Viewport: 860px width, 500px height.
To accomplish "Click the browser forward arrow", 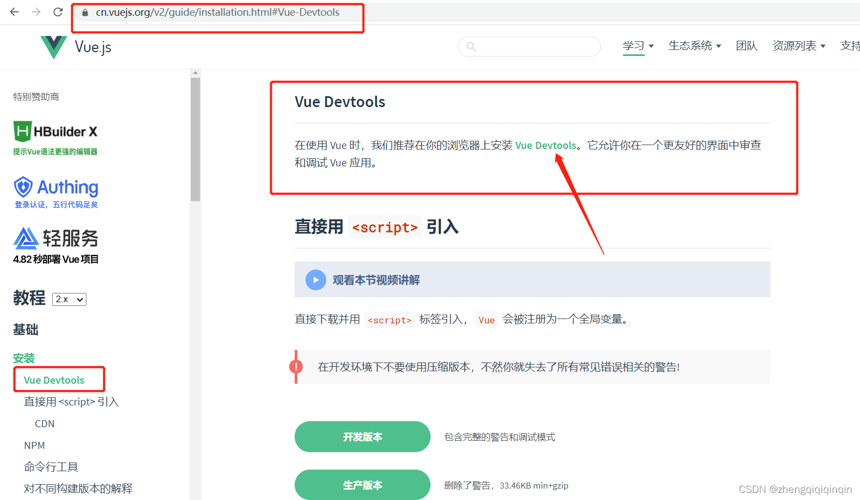I will coord(36,12).
